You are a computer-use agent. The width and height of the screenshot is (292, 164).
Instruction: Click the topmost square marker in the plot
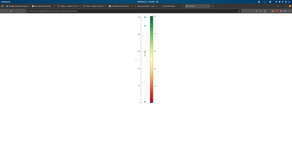[145, 17]
